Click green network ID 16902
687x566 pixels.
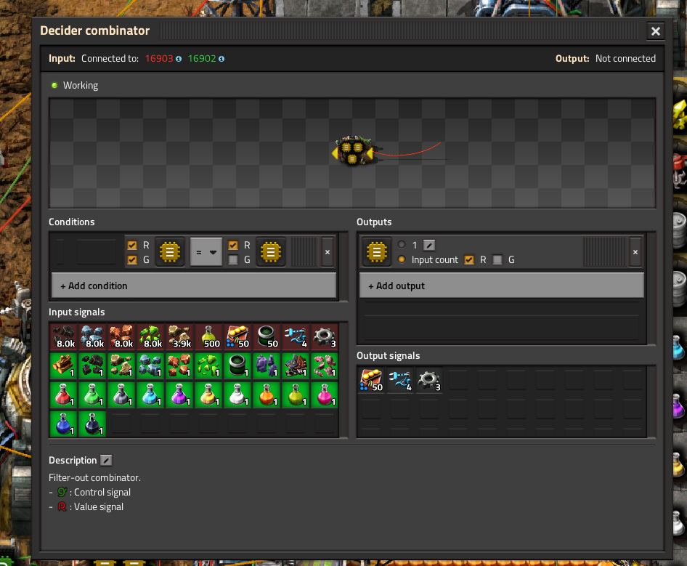click(x=202, y=59)
